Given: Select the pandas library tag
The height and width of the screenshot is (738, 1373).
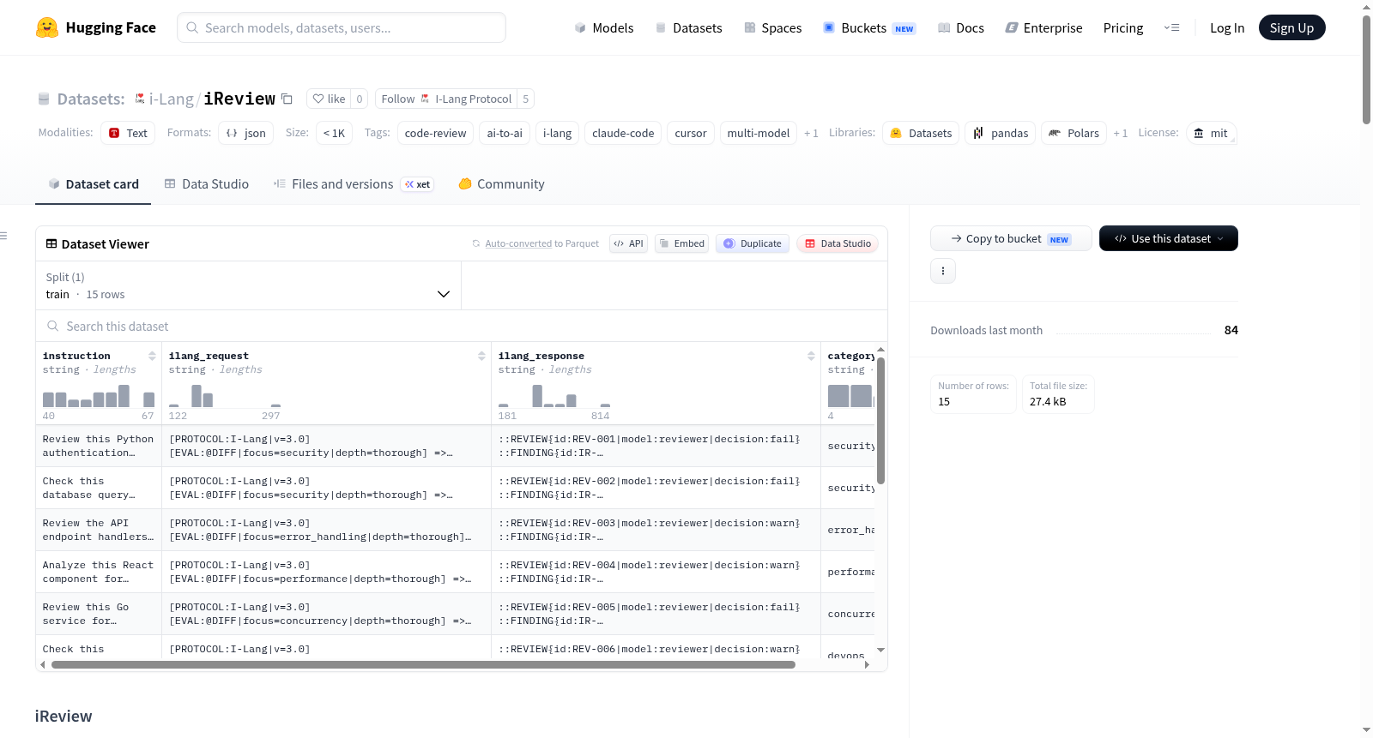Looking at the screenshot, I should pyautogui.click(x=1001, y=133).
